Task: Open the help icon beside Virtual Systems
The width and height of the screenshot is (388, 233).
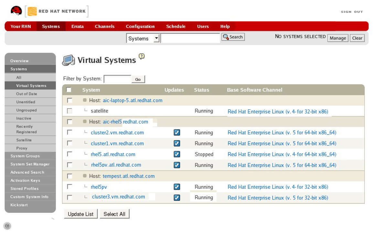Action: pyautogui.click(x=142, y=56)
